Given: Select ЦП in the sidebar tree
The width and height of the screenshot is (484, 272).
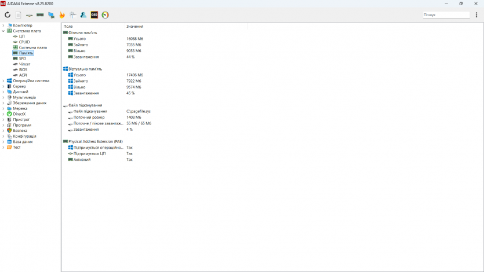Looking at the screenshot, I should click(21, 36).
